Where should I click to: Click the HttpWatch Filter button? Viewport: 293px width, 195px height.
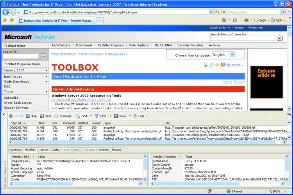pos(100,116)
